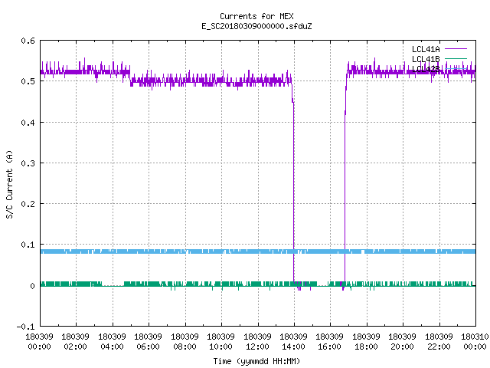The image size is (490, 368).
Task: Click the light blue LCL42B legend line sample
Action: tap(456, 68)
